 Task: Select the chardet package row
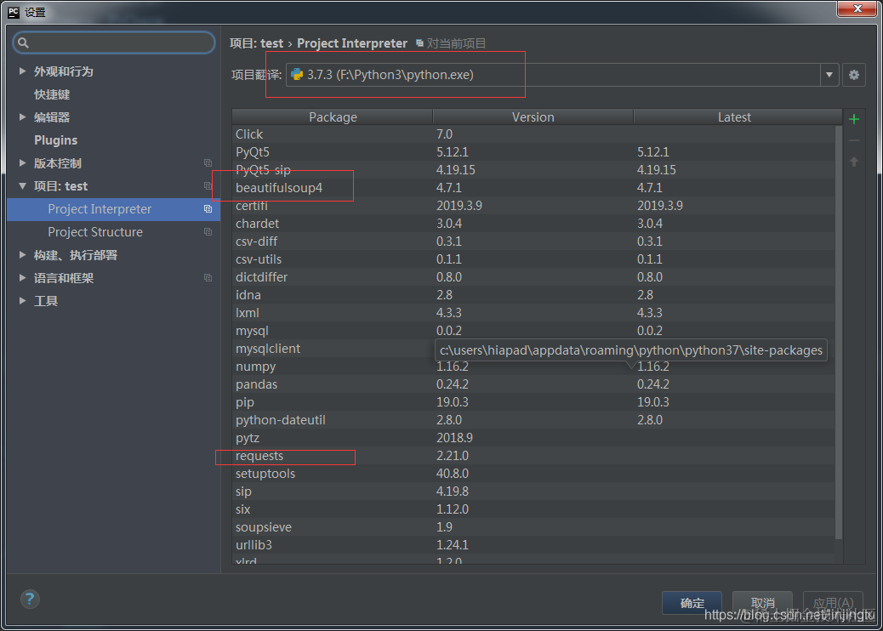click(533, 224)
